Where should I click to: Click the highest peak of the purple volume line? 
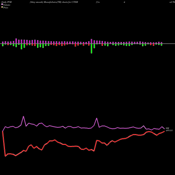(x=23, y=117)
